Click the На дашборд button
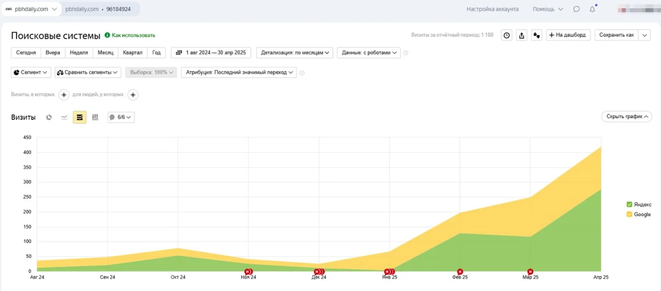 tap(568, 35)
